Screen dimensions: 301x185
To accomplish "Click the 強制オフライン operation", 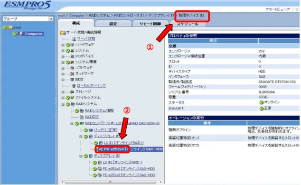I will tap(179, 130).
